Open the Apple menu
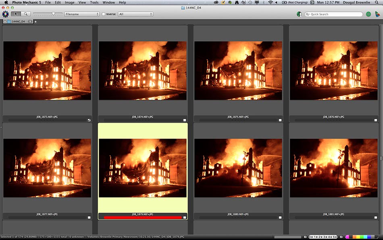Image resolution: width=383 pixels, height=240 pixels. (6, 2)
